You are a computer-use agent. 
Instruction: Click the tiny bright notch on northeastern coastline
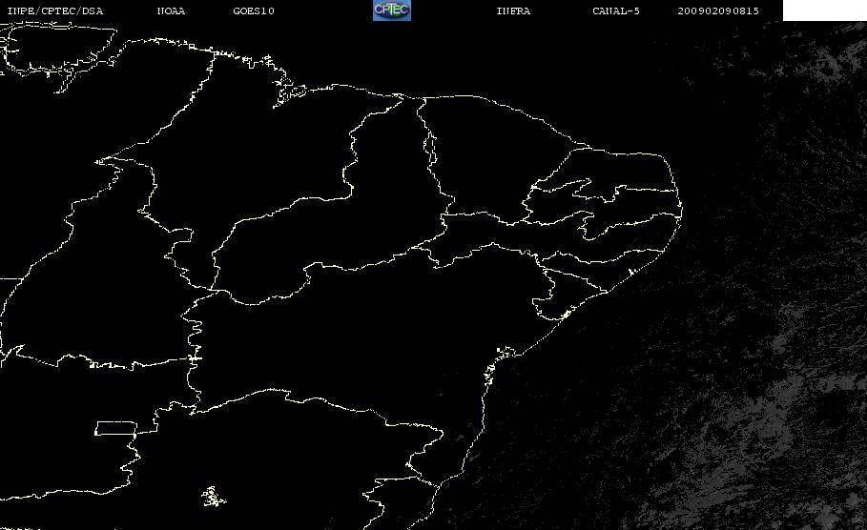point(631,272)
